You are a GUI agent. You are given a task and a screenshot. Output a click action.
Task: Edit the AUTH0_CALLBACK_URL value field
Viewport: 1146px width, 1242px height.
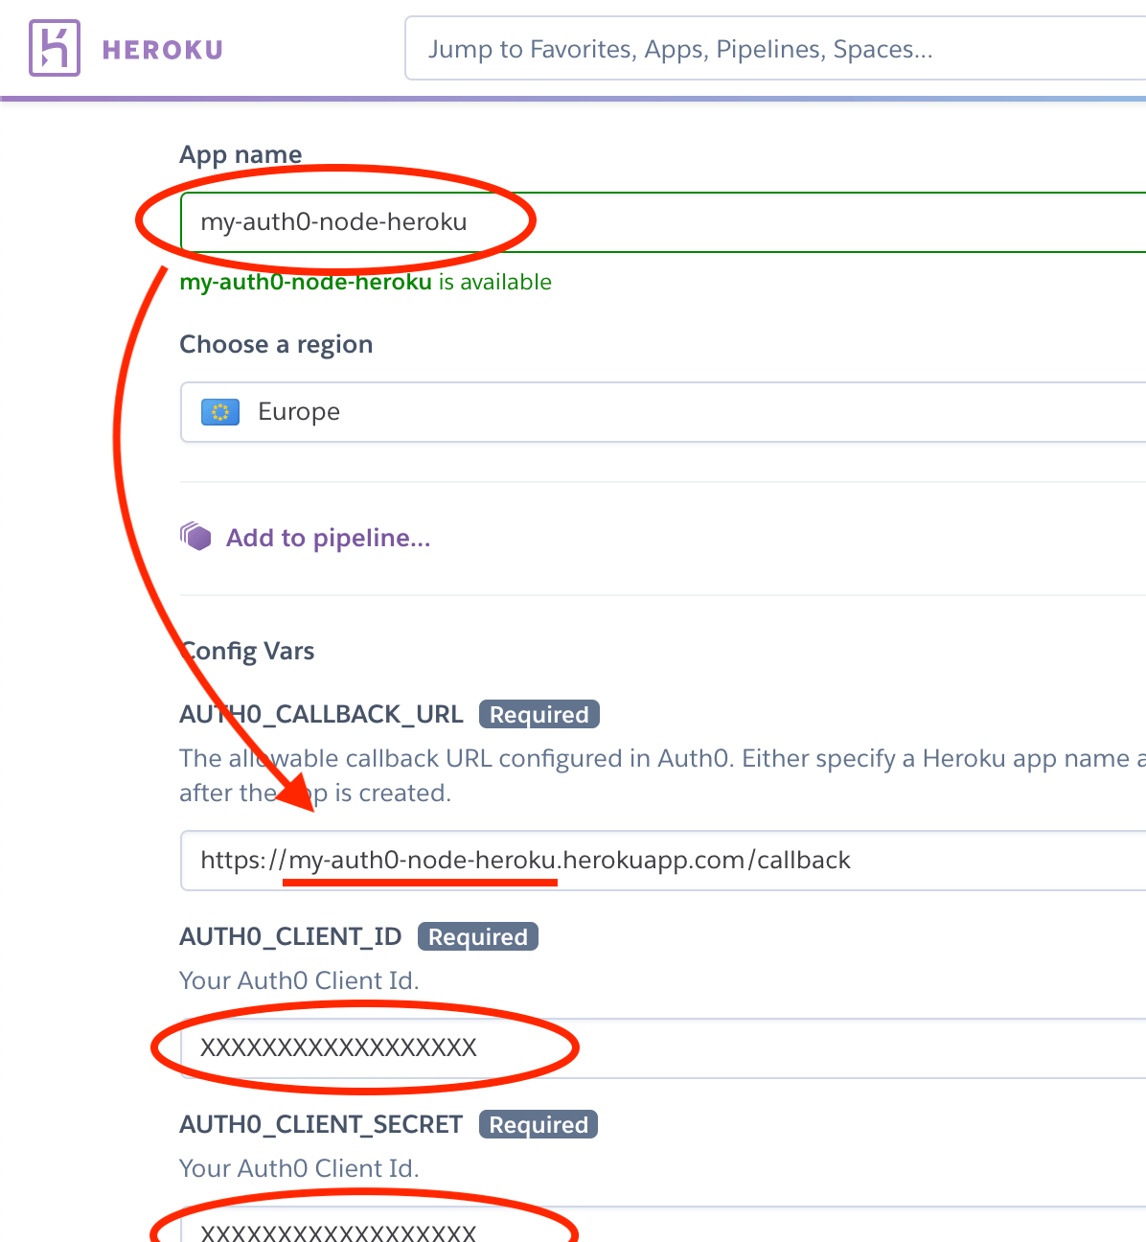(663, 861)
